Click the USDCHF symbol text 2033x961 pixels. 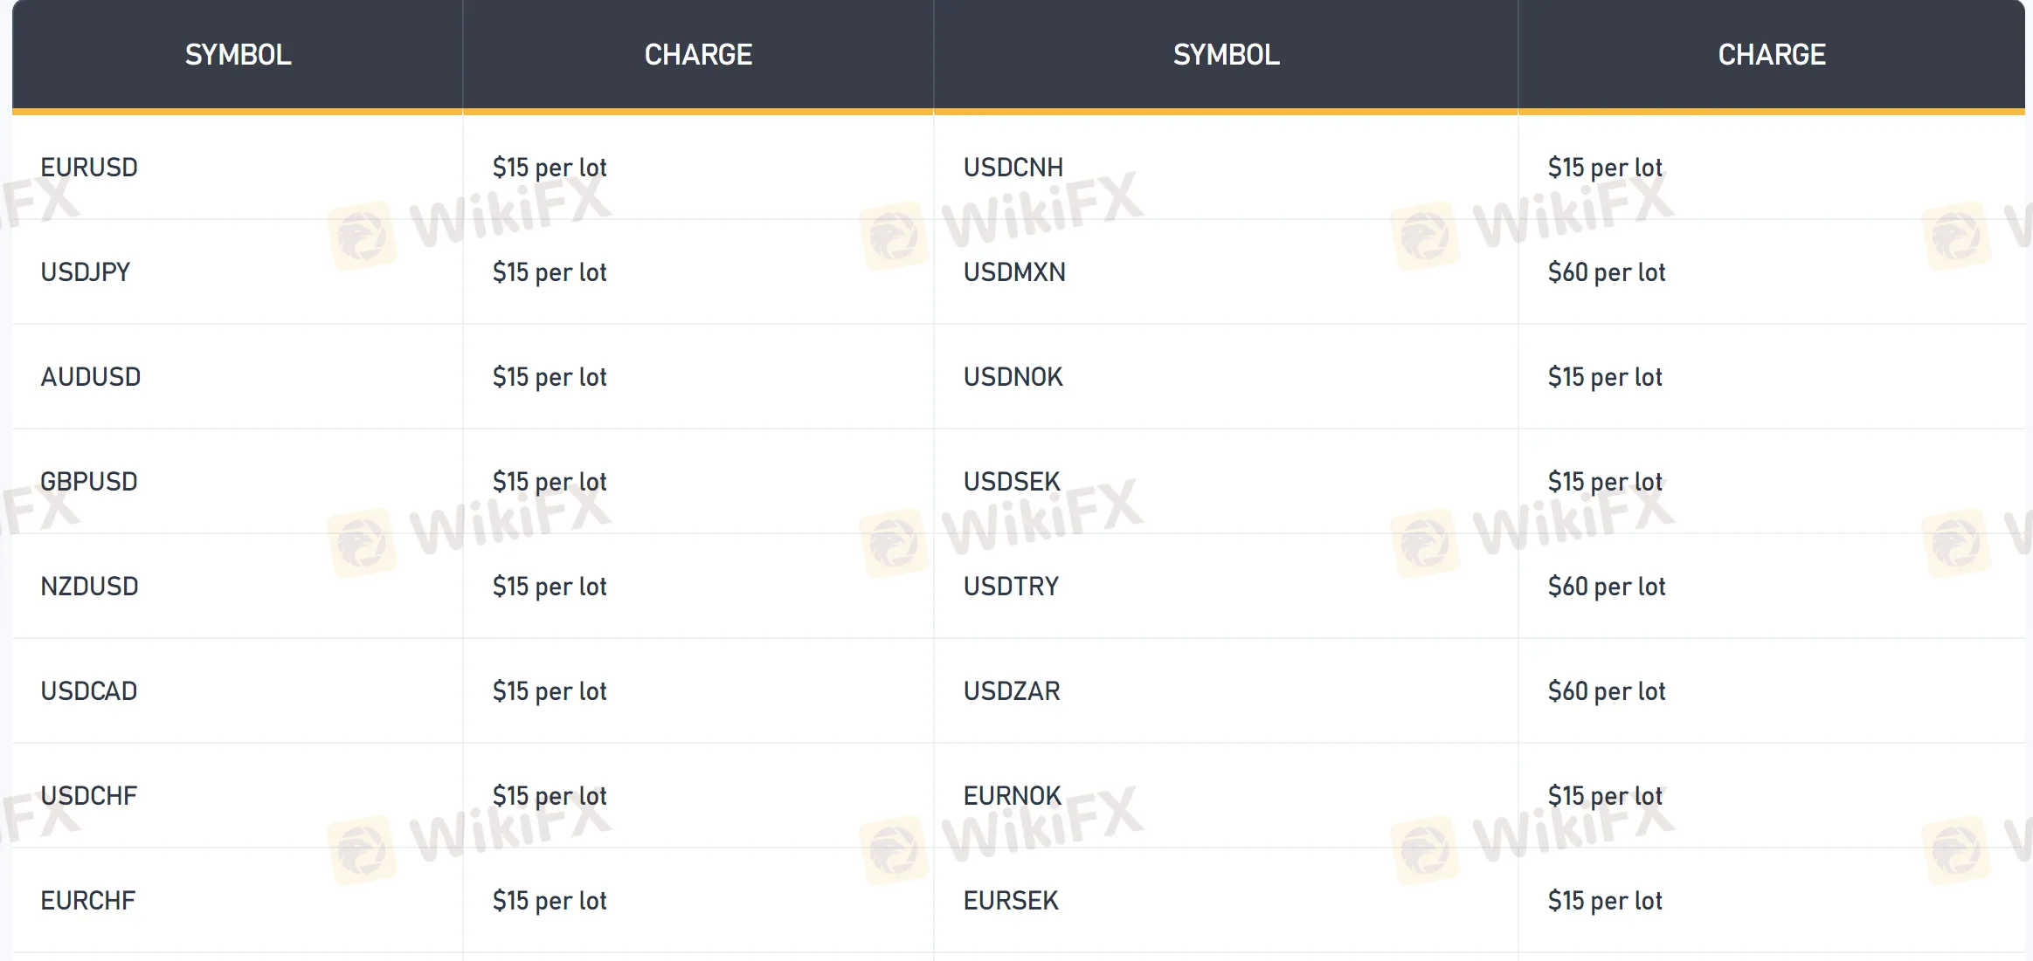tap(89, 795)
